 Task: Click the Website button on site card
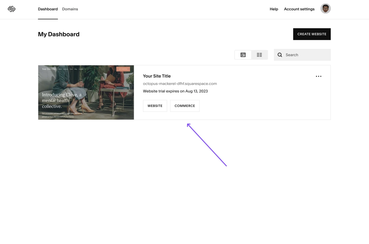click(155, 106)
